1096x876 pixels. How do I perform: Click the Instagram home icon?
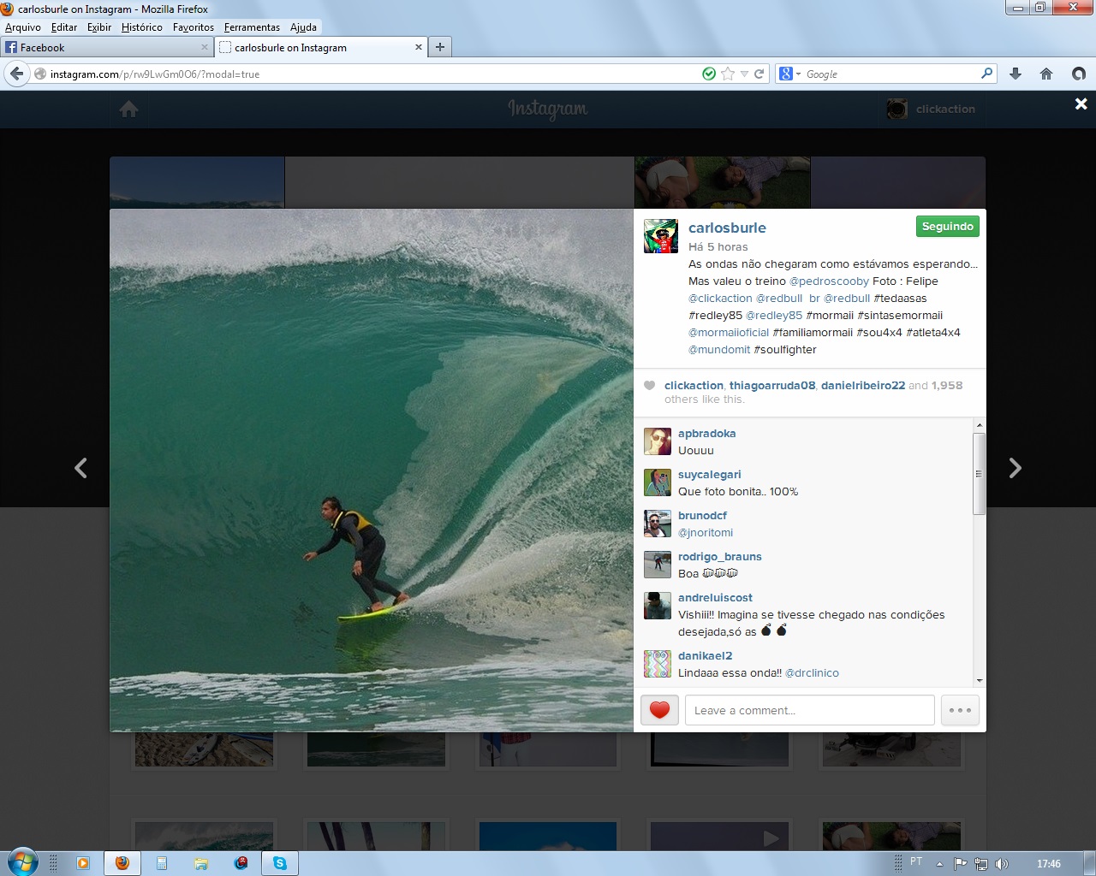129,109
